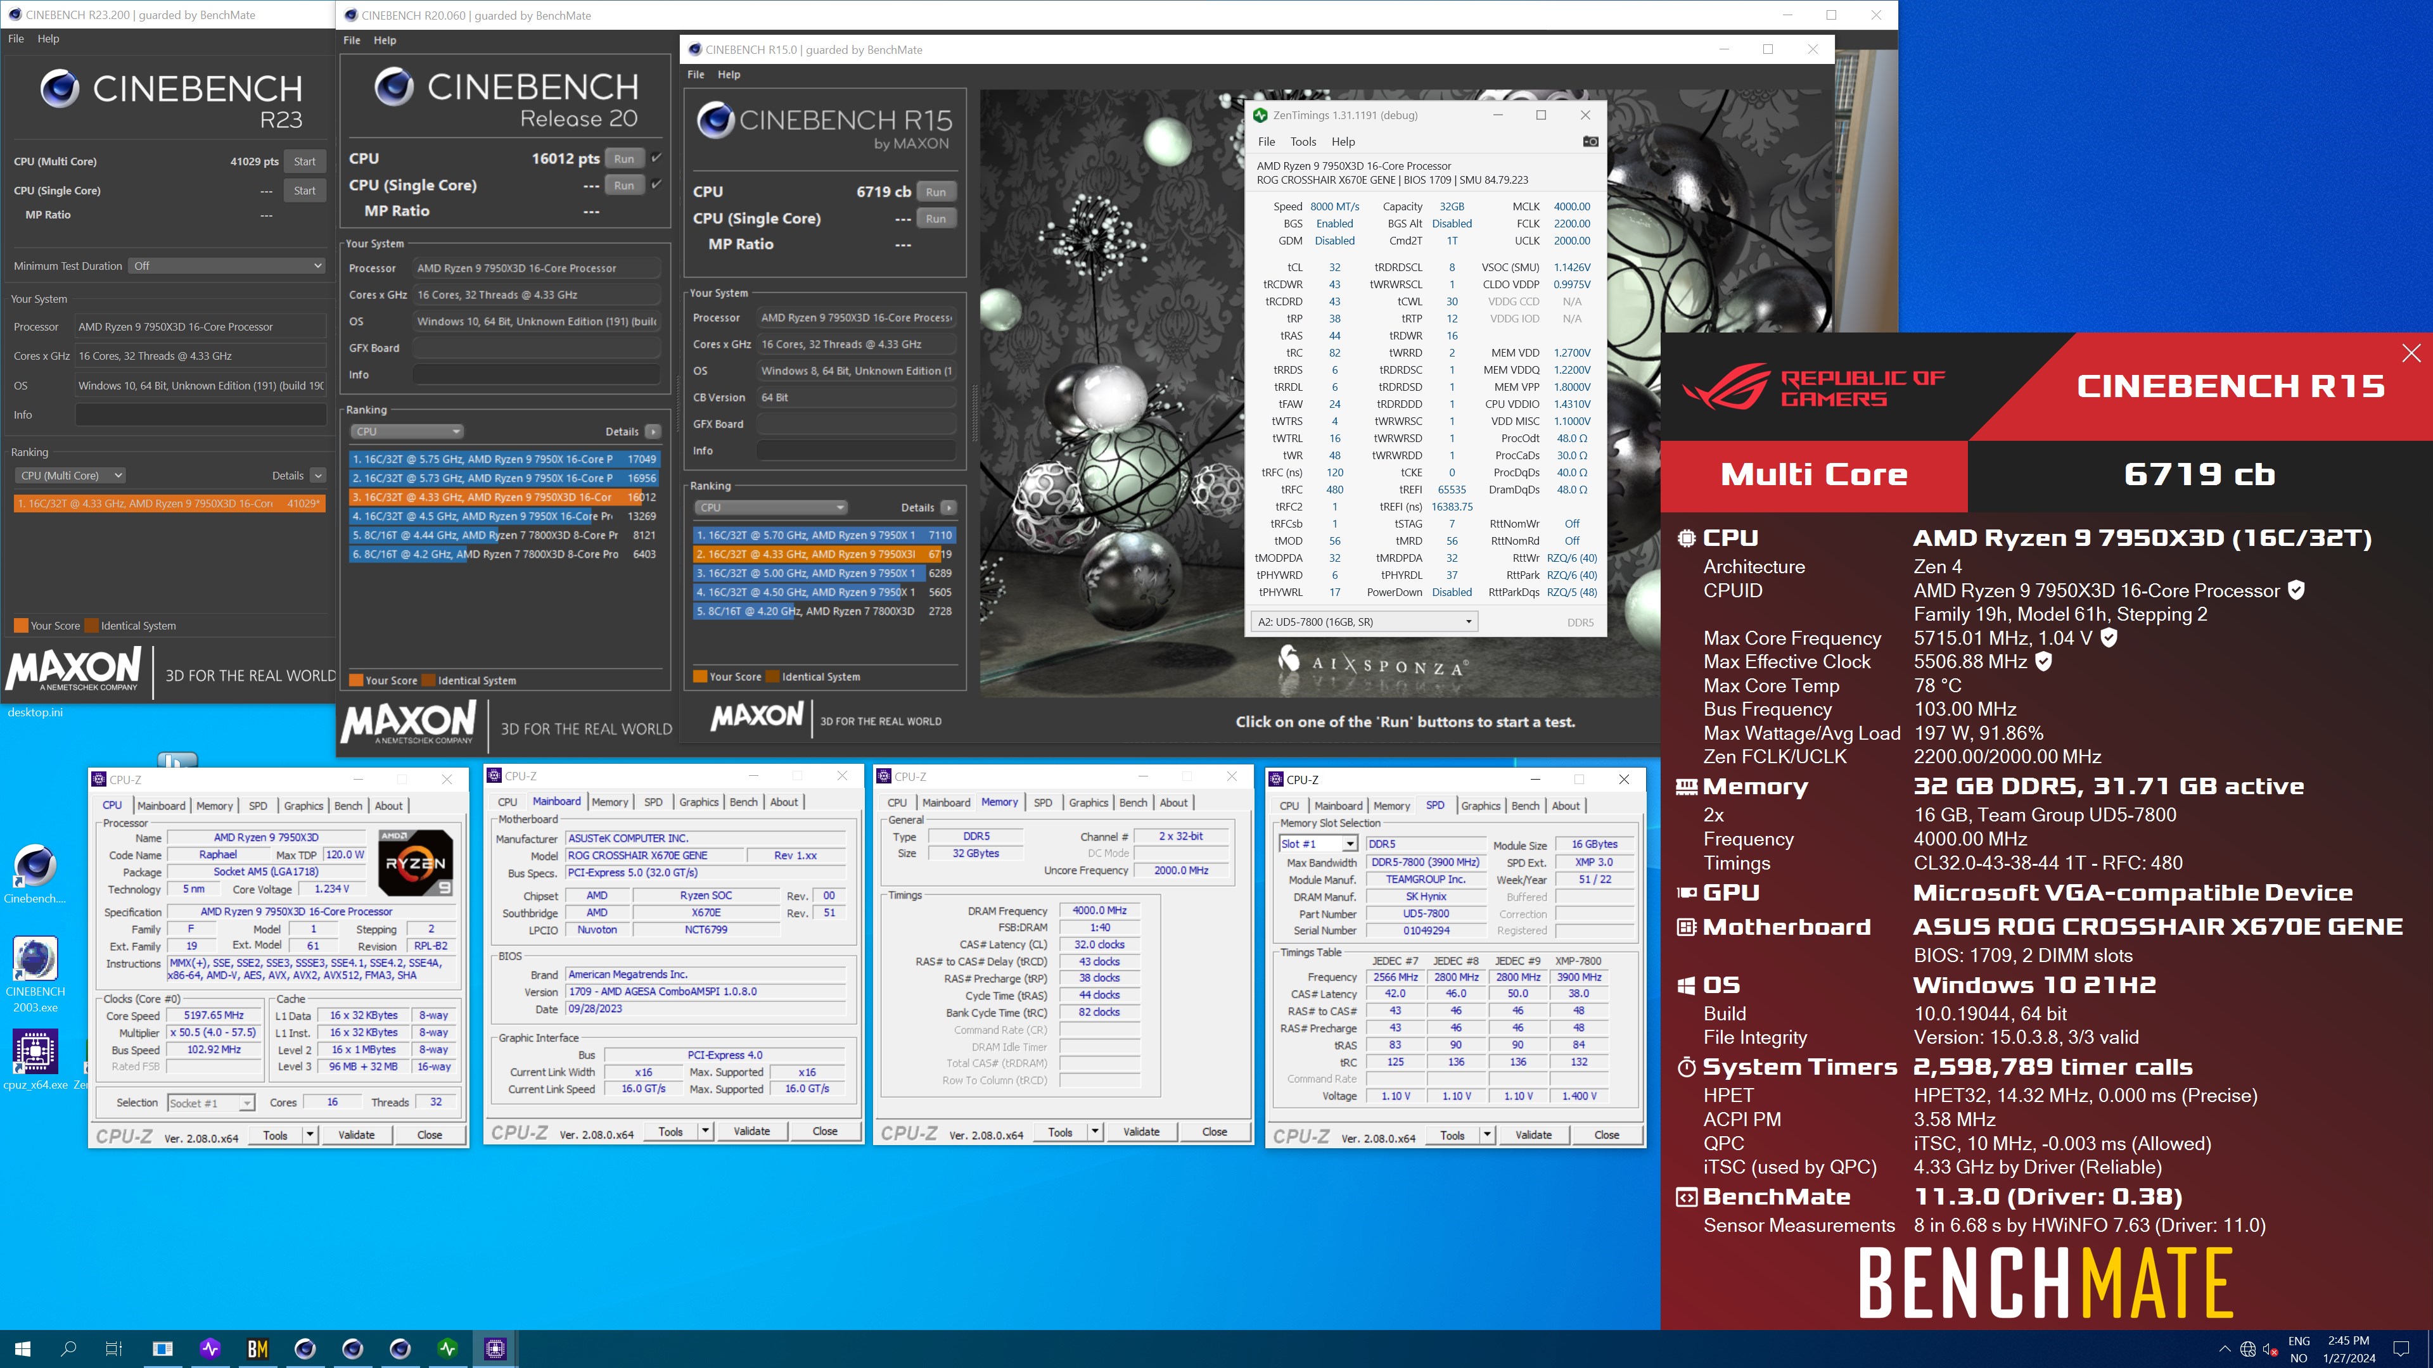Open Help menu in Cinebench R15
This screenshot has height=1368, width=2433.
(x=728, y=75)
